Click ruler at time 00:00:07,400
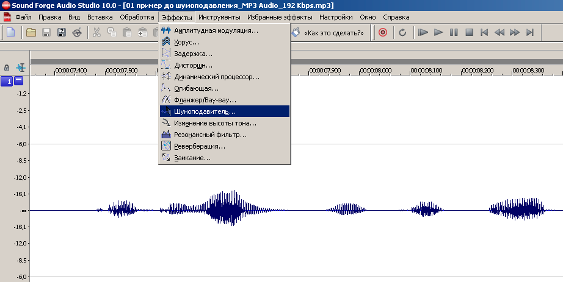Image resolution: width=563 pixels, height=282 pixels. [71, 71]
